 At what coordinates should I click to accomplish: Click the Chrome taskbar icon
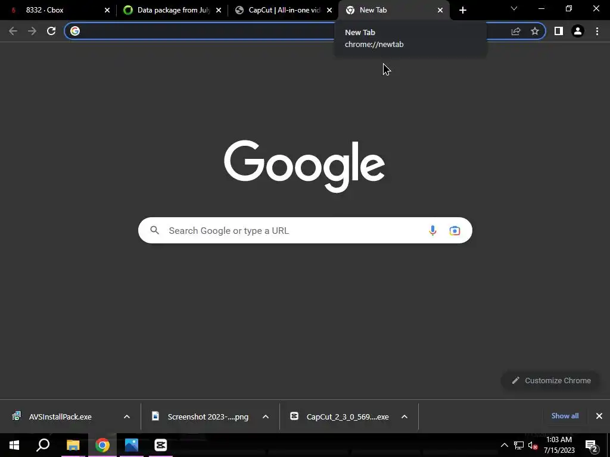(102, 445)
